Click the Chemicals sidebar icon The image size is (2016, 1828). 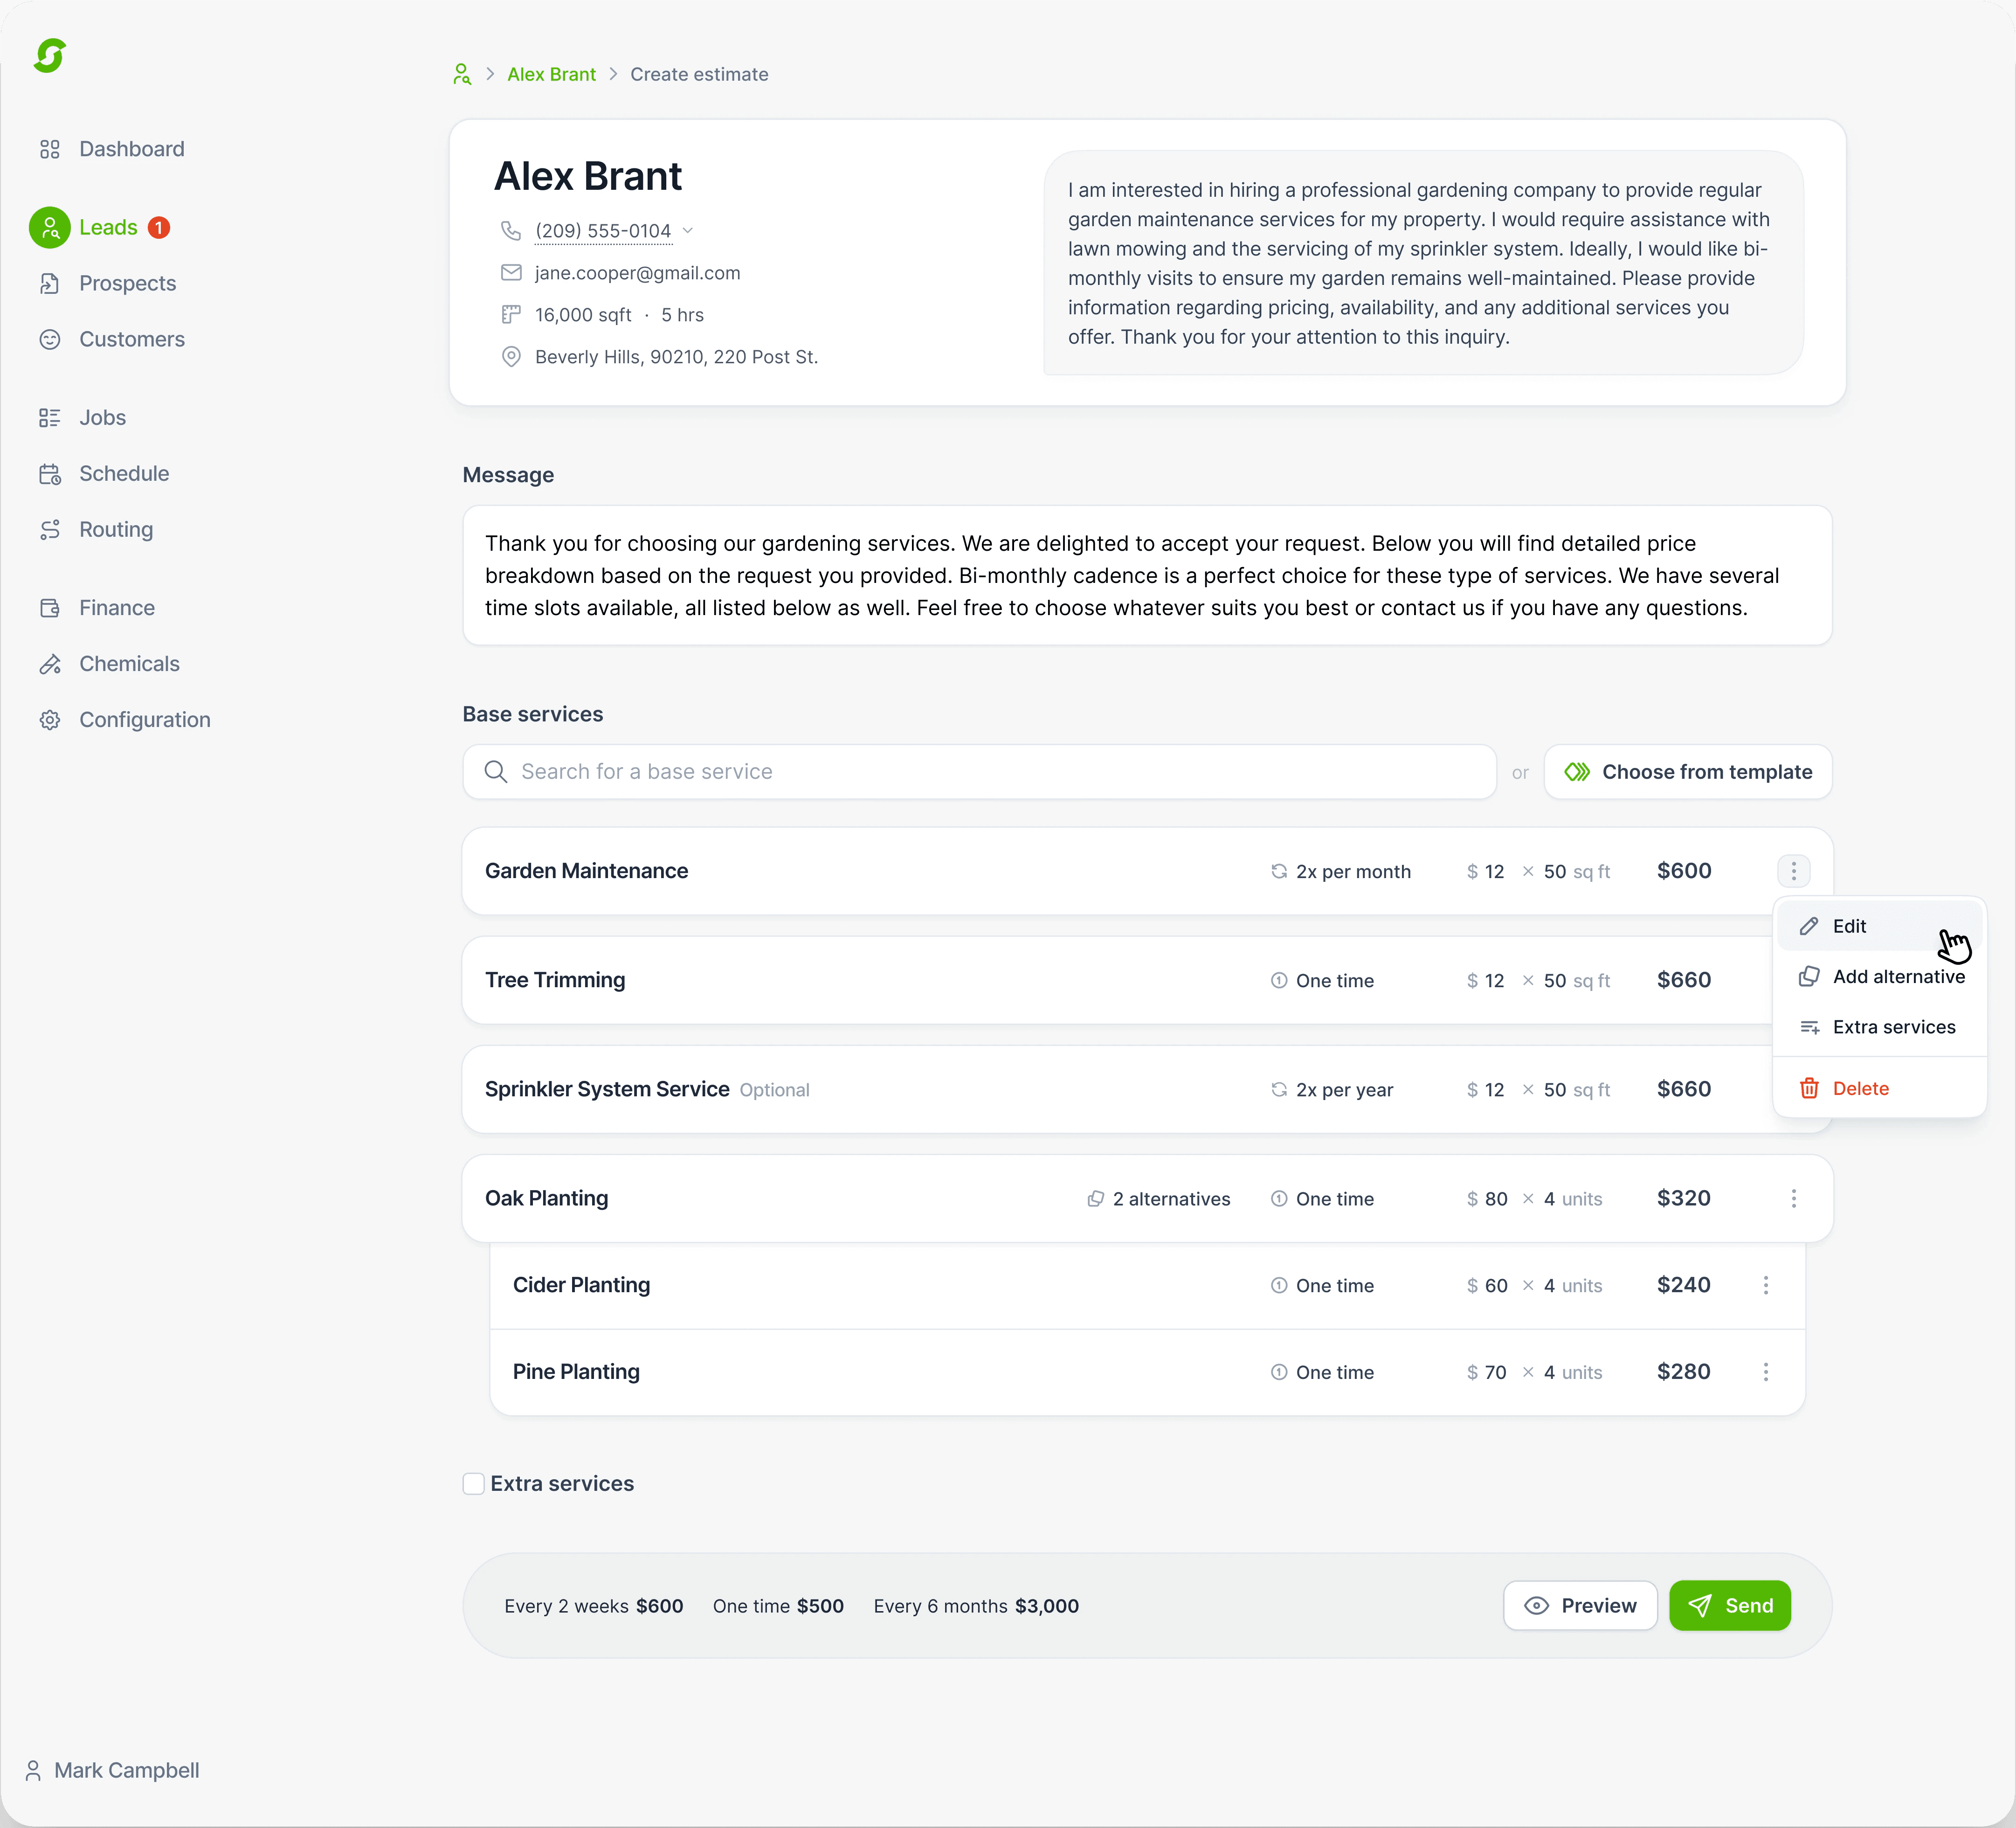pos(50,664)
